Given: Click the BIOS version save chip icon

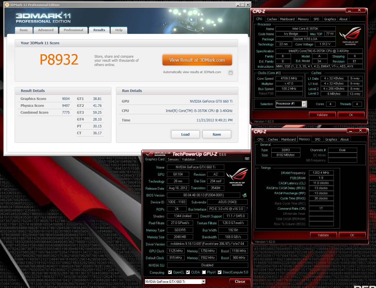Looking at the screenshot, I should pos(244,195).
